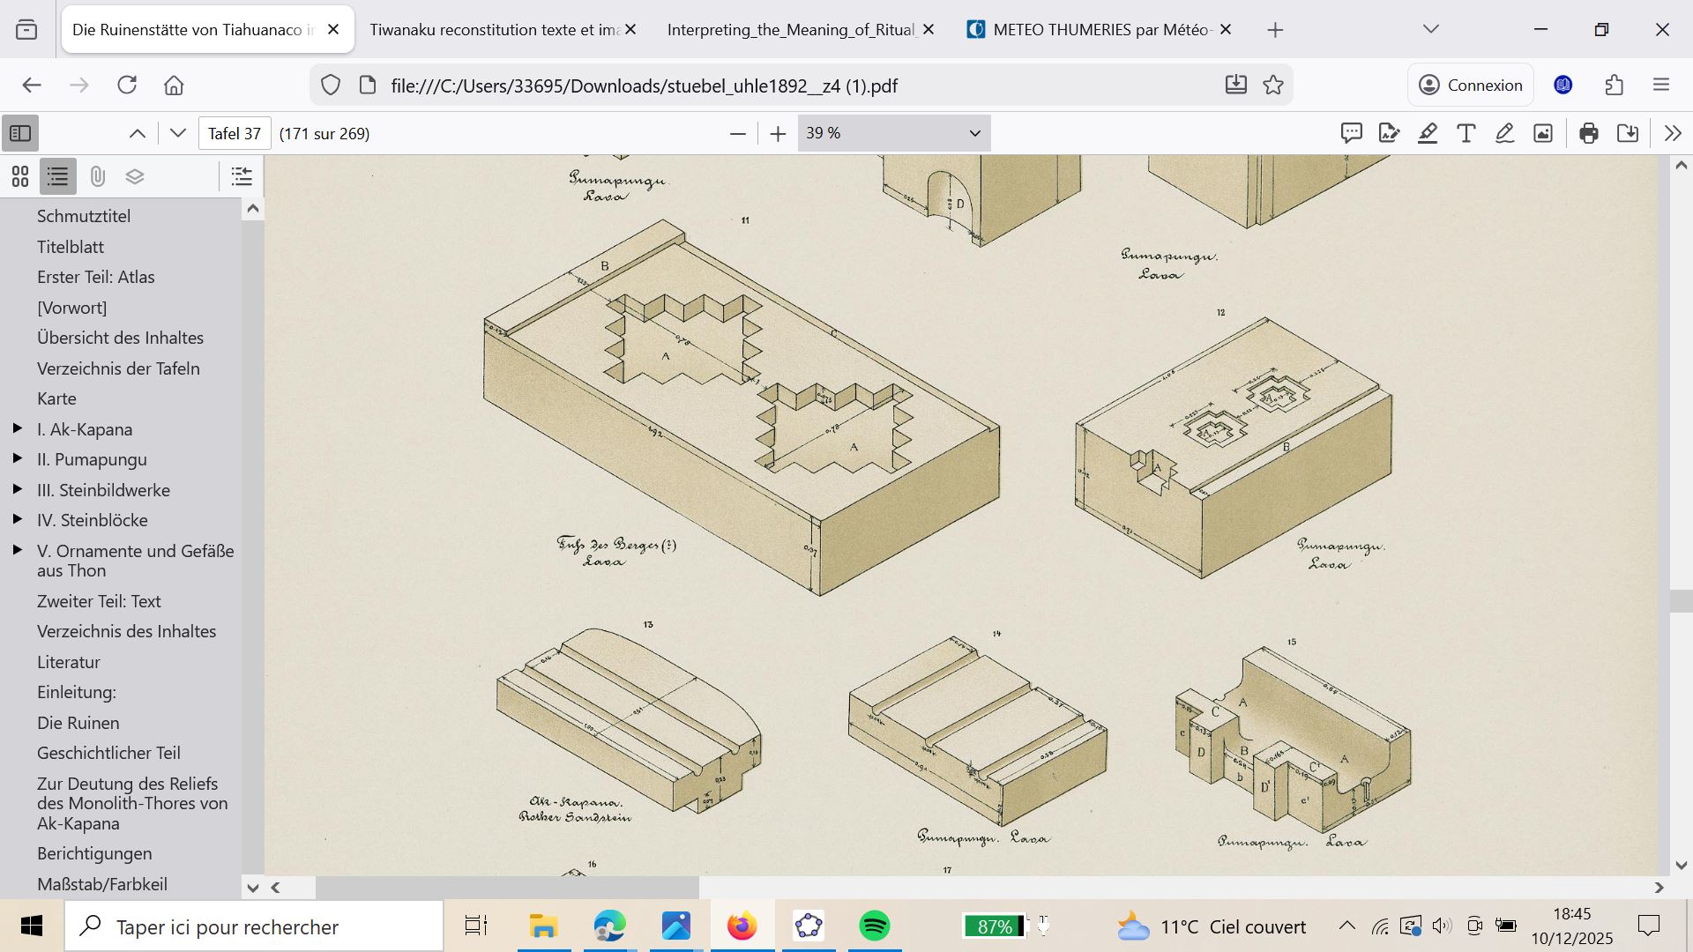Toggle the document outline list view

(58, 176)
